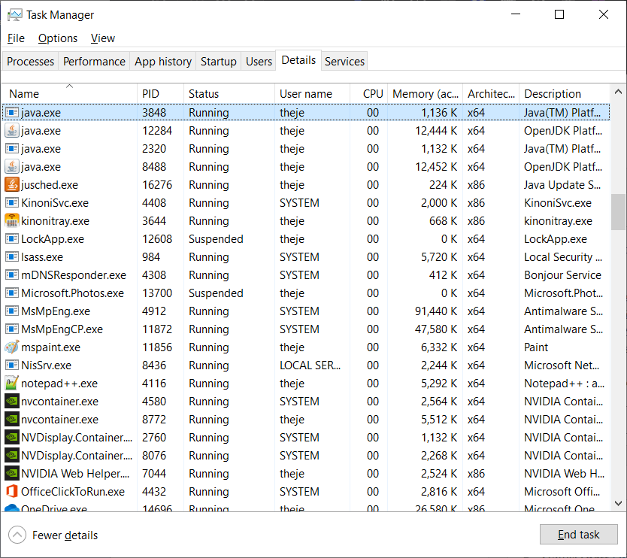Sort by the Name column header
Screen dimensions: 627x558
[x=70, y=93]
